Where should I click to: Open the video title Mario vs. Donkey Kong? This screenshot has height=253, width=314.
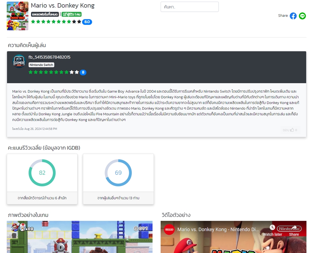point(218,229)
